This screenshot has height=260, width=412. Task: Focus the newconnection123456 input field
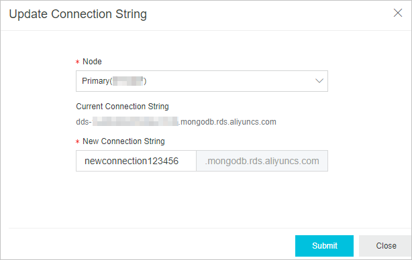tap(136, 161)
